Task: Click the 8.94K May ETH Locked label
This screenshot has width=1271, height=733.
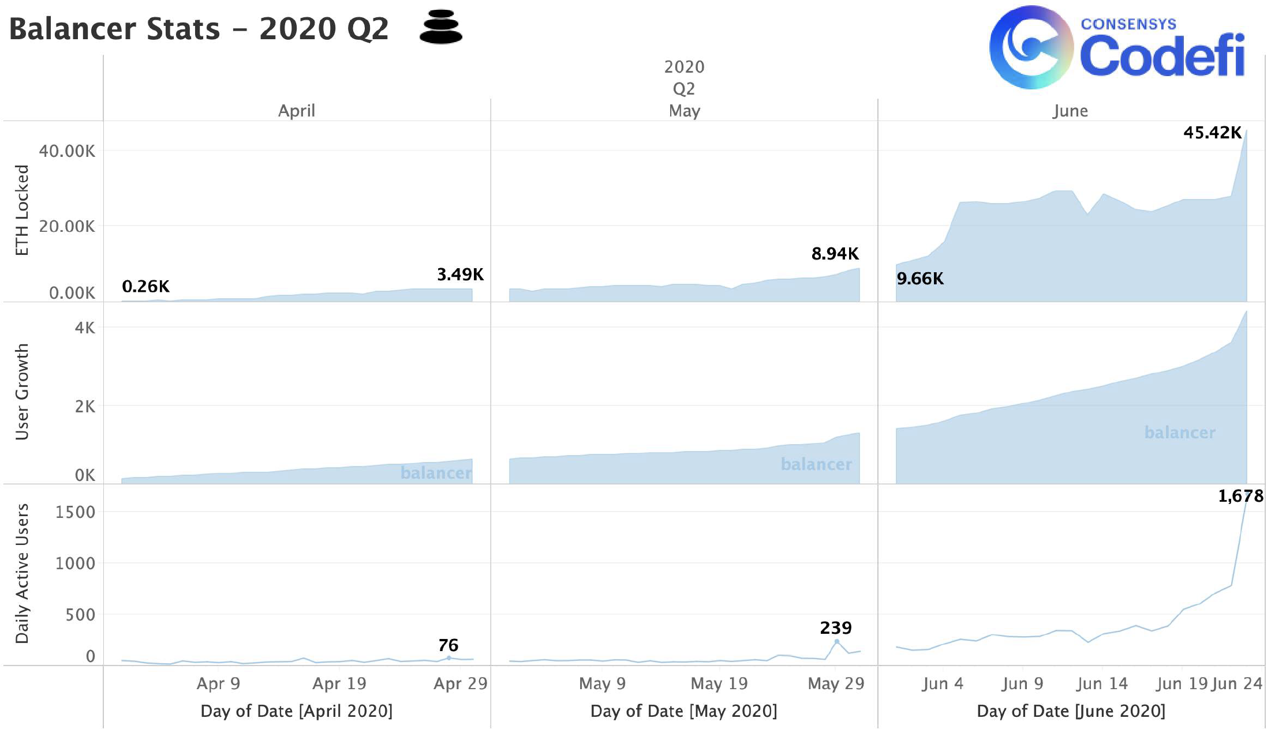Action: click(x=835, y=254)
